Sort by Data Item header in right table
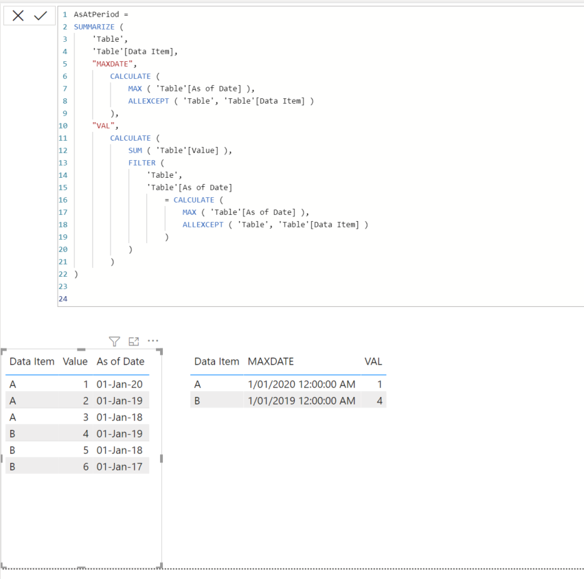Viewport: 584px width, 579px height. point(216,361)
